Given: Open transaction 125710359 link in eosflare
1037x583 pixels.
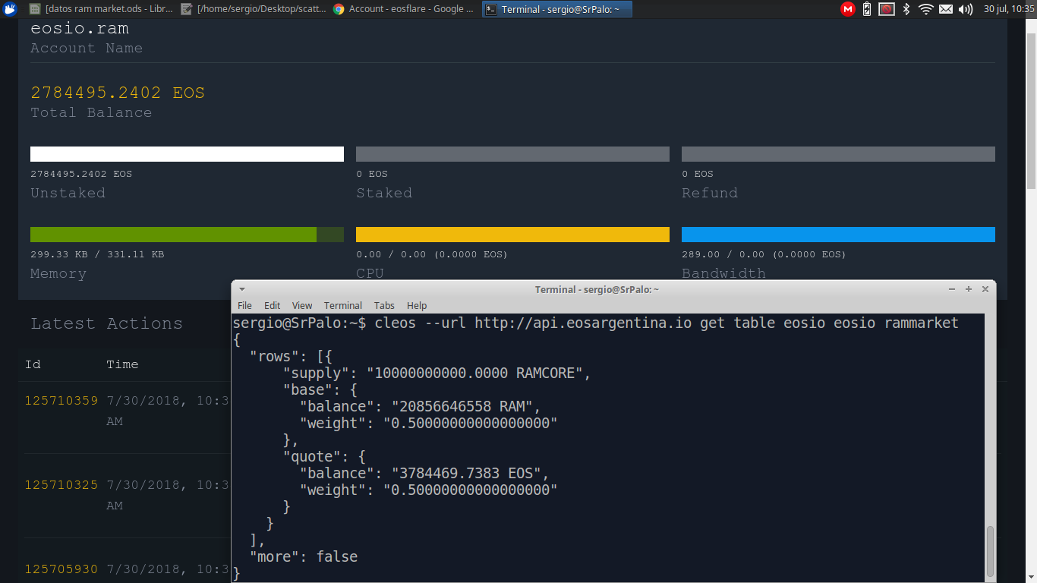Looking at the screenshot, I should tap(61, 400).
